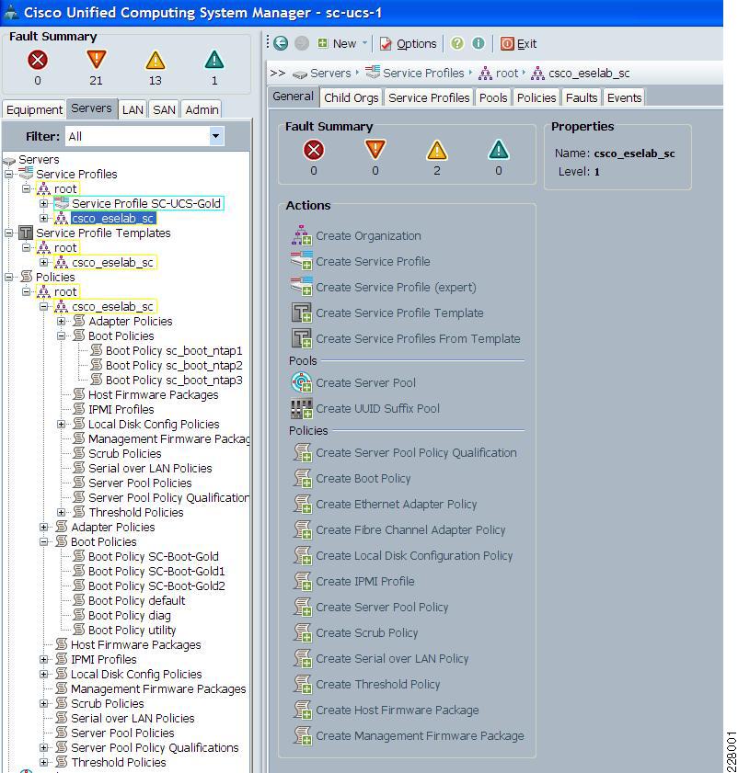Click Create Server Pool target icon
Screen dimensions: 738x773
tap(302, 382)
